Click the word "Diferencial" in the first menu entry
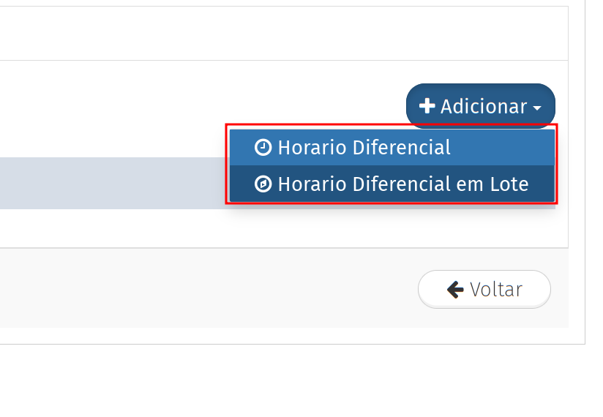This screenshot has width=603, height=417. tap(401, 148)
